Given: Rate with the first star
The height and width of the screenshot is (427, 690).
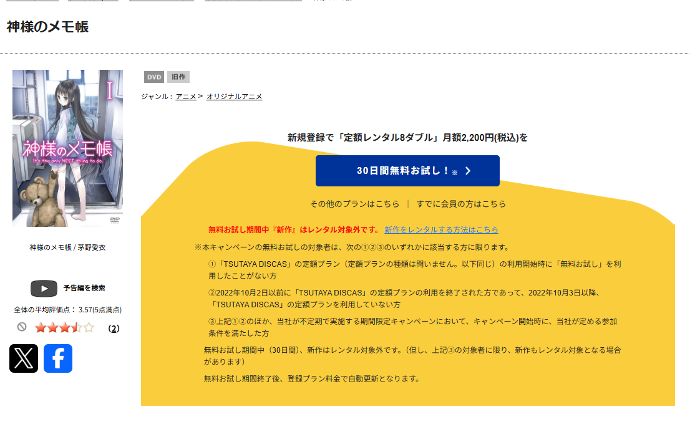Looking at the screenshot, I should (x=41, y=328).
